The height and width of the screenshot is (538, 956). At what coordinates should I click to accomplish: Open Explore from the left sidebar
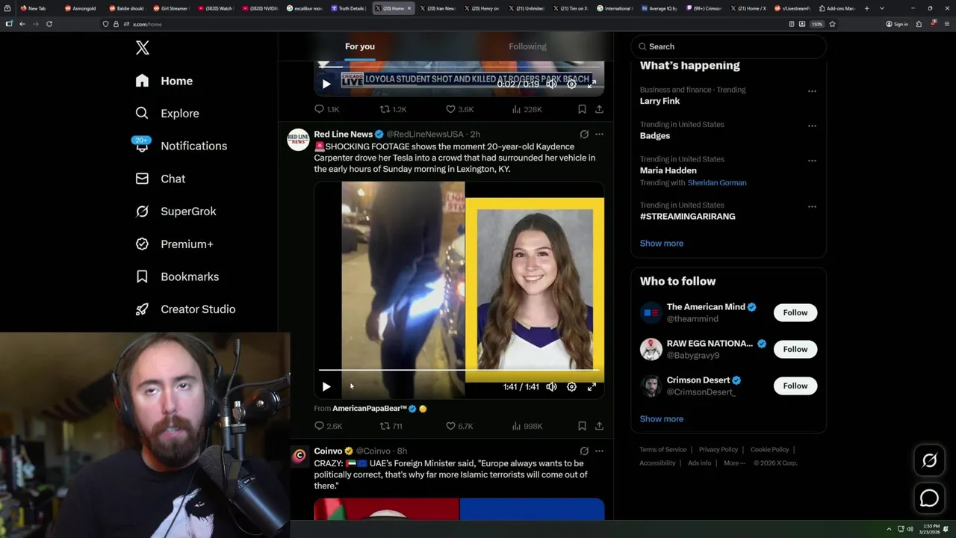(x=167, y=114)
